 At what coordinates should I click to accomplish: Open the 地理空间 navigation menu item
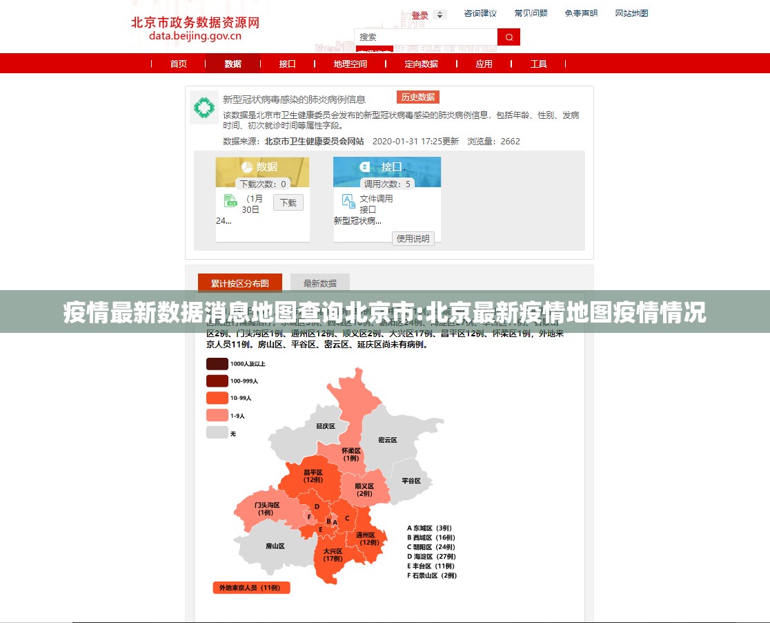click(x=350, y=64)
